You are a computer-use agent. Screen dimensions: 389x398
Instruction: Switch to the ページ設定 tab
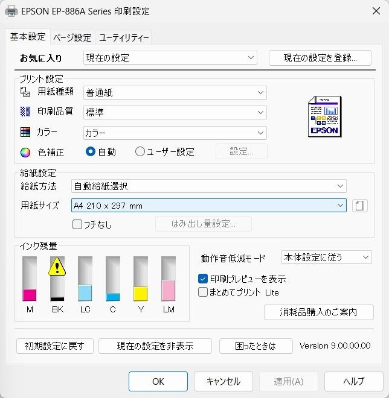72,38
